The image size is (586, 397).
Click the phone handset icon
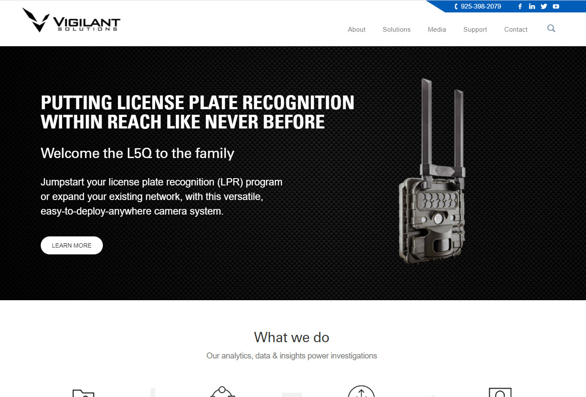coord(456,6)
